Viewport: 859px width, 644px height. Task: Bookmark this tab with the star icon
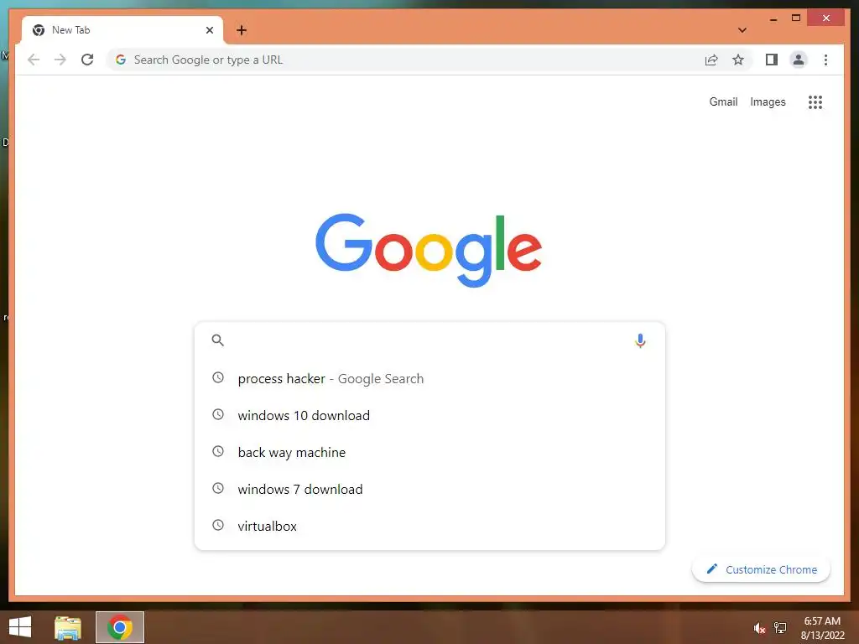coord(738,60)
